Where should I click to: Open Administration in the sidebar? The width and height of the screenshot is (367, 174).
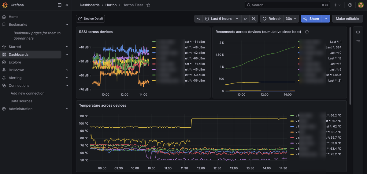pyautogui.click(x=20, y=109)
